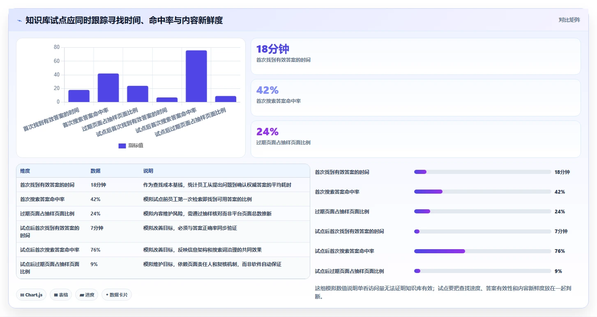Click the first chart bar, value 18
Image resolution: width=597 pixels, height=317 pixels.
point(79,96)
